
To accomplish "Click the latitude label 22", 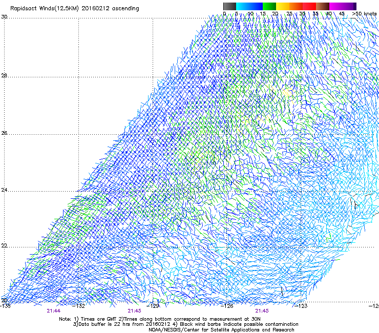I will [4, 246].
